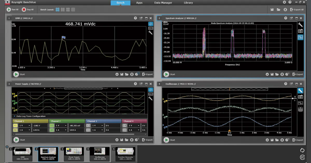
Task: Open the Power Supply panel gear settings
Action: click(x=117, y=140)
